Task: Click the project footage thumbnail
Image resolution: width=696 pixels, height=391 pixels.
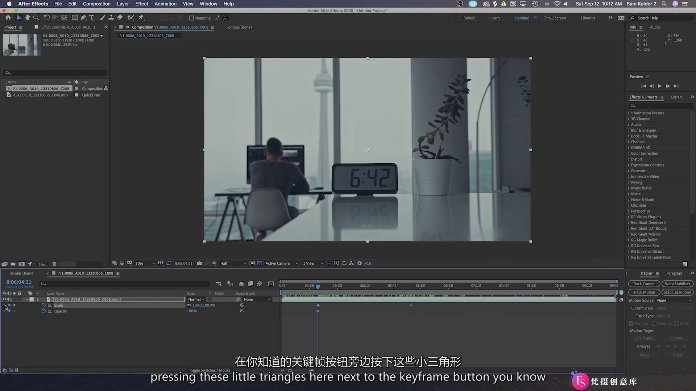Action: [21, 45]
